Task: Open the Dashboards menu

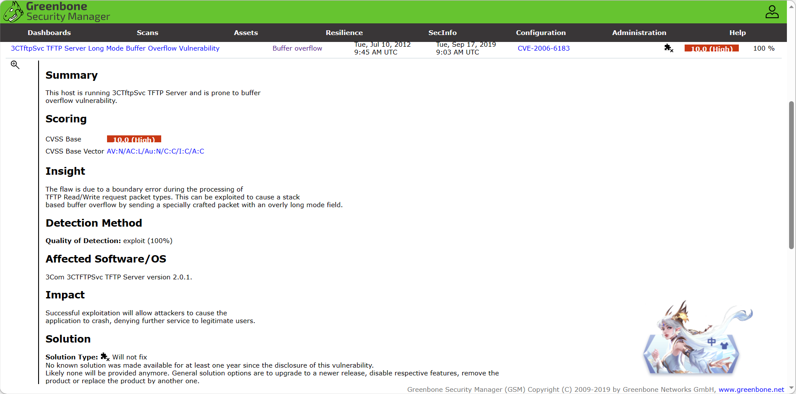Action: point(49,33)
